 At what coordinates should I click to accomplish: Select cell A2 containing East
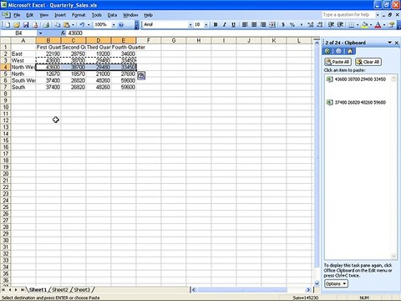coord(23,54)
